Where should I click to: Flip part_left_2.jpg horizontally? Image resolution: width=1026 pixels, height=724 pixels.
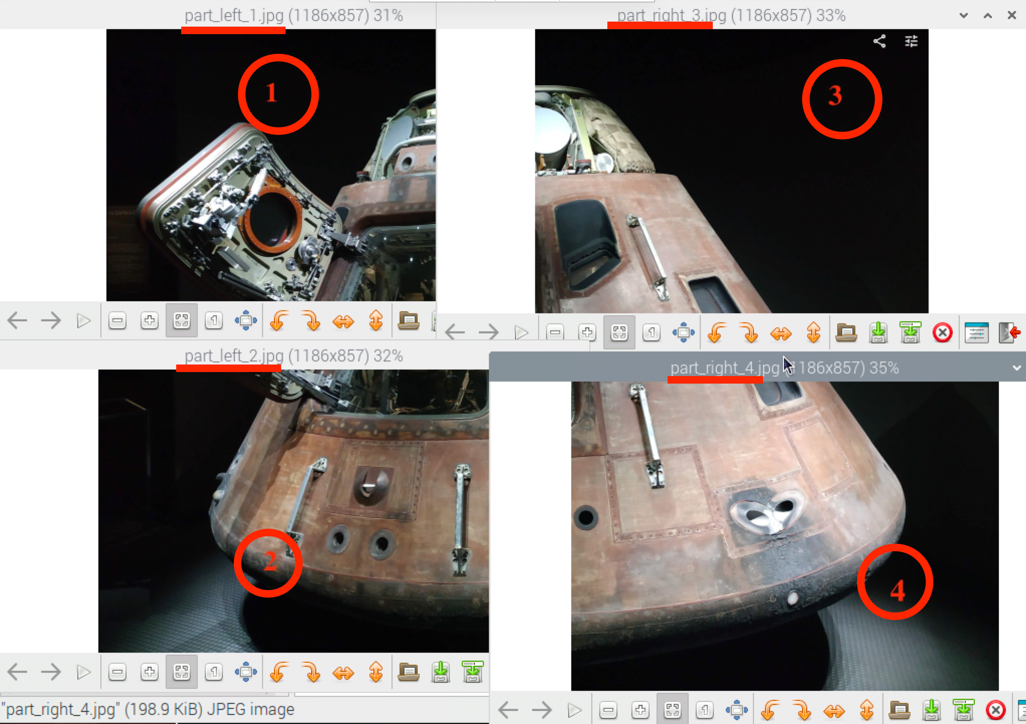343,672
